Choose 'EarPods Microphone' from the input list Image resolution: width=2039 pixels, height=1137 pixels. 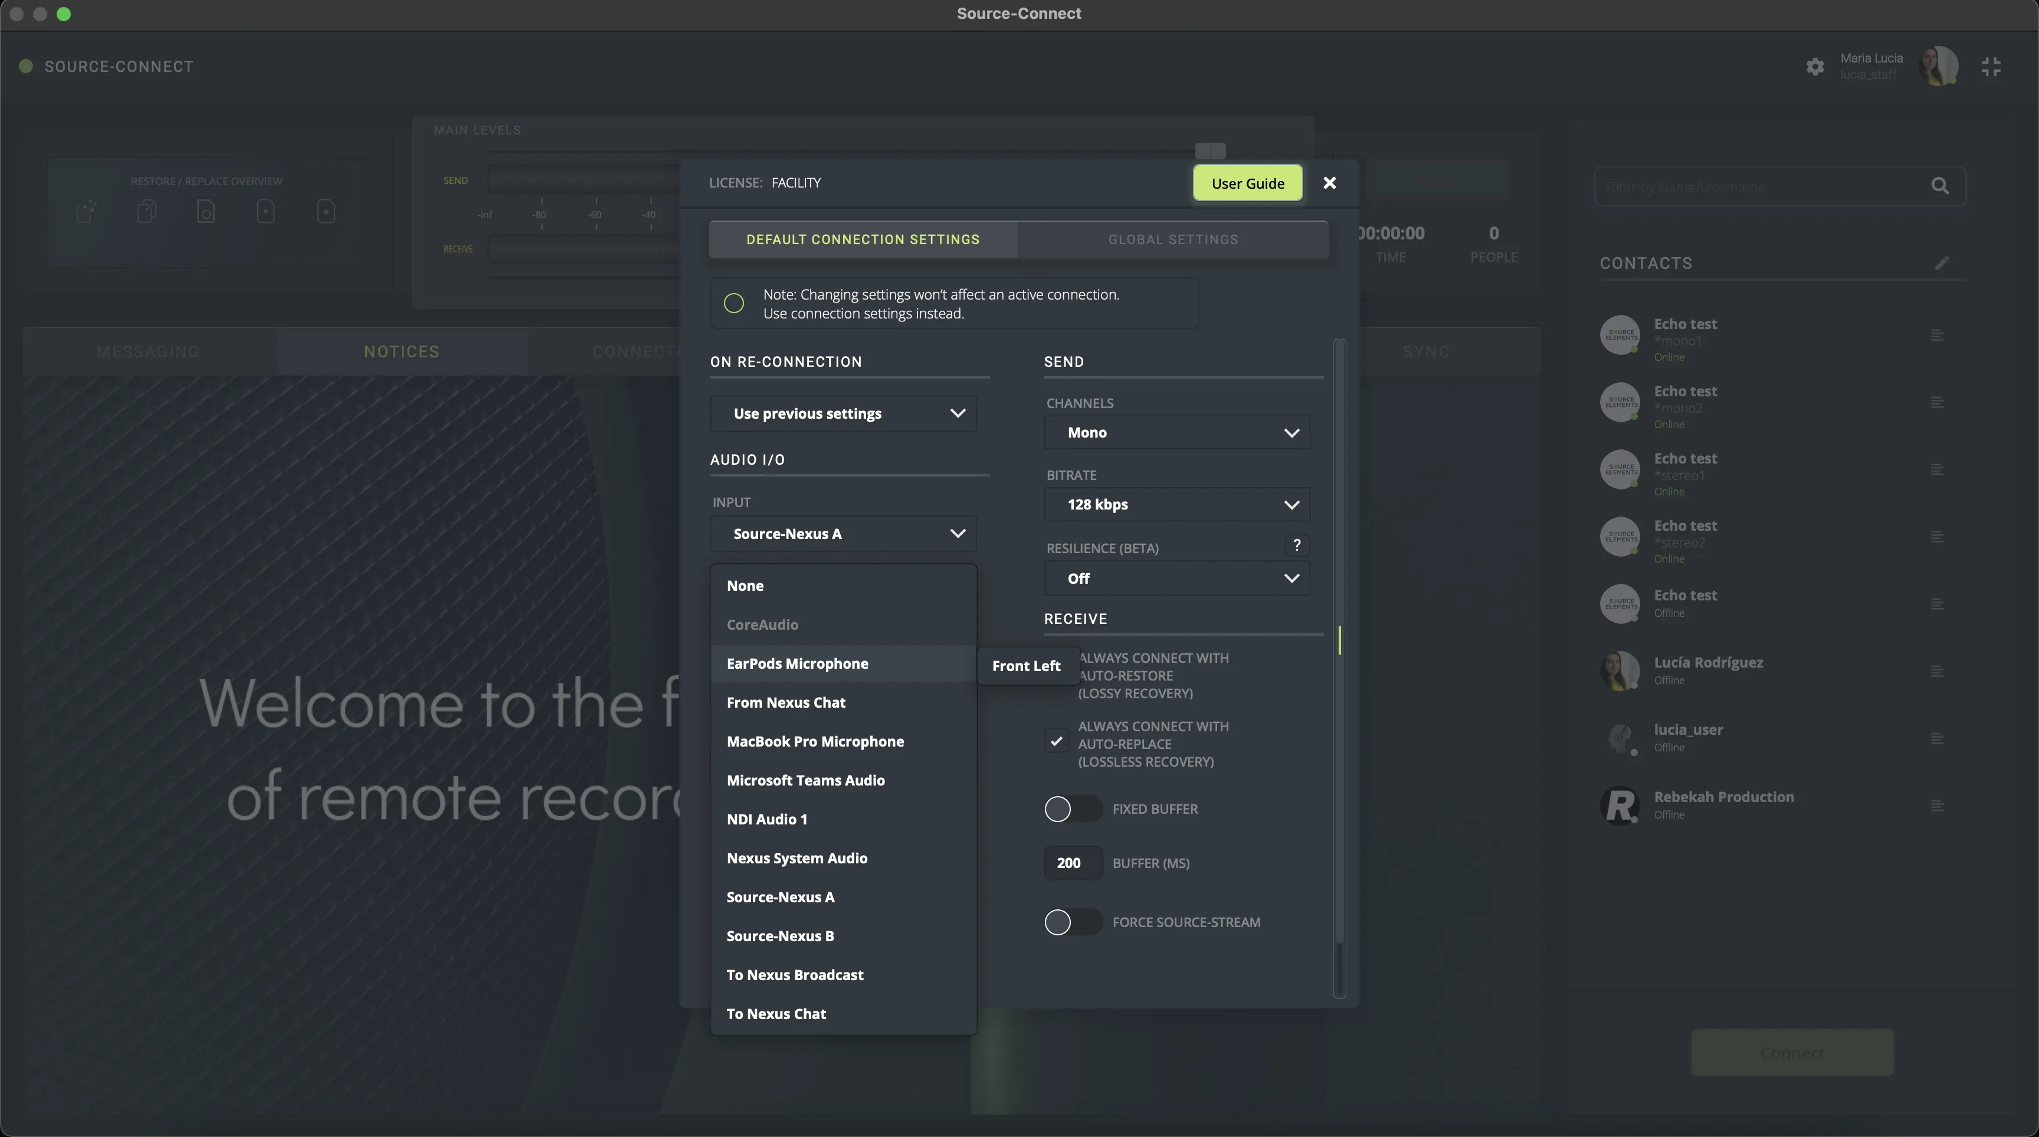point(844,664)
